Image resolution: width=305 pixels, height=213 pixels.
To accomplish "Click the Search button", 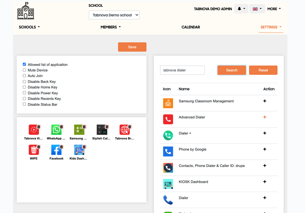I will pyautogui.click(x=232, y=70).
